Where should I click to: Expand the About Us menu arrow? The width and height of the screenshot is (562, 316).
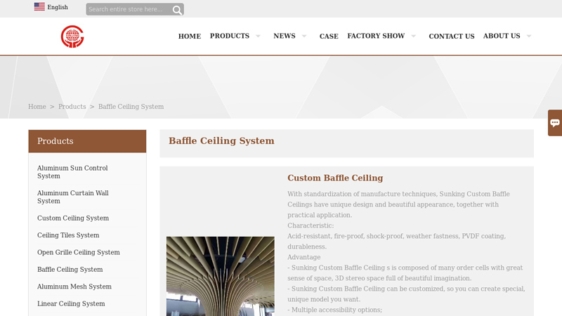pyautogui.click(x=529, y=36)
